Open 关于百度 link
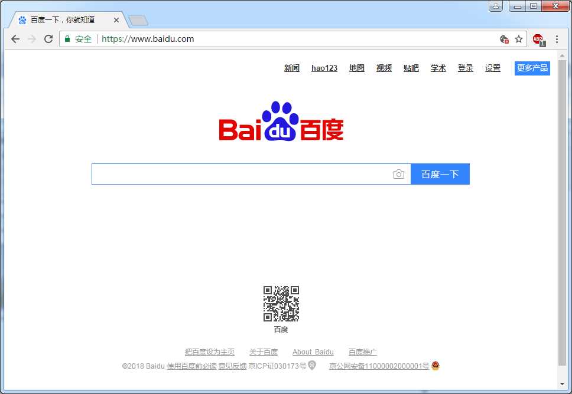Viewport: 572px width, 394px height. [x=264, y=352]
